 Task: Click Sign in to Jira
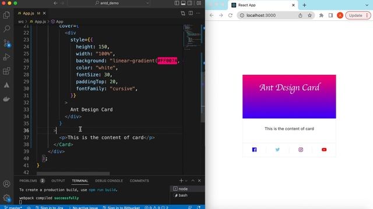pyautogui.click(x=50, y=207)
